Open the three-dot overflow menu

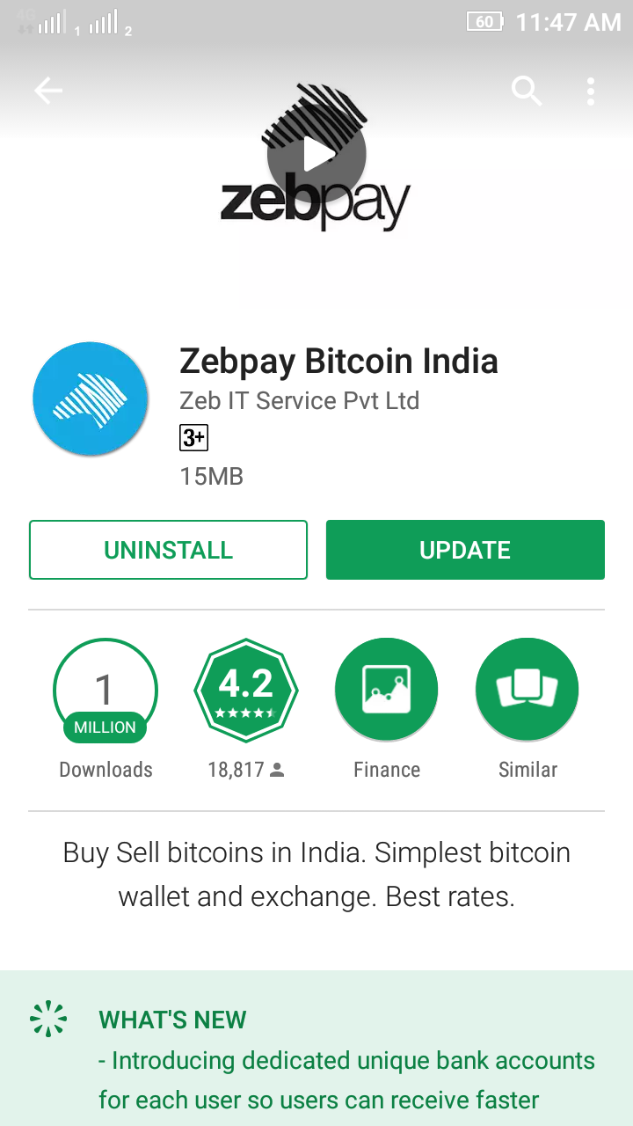coord(591,91)
